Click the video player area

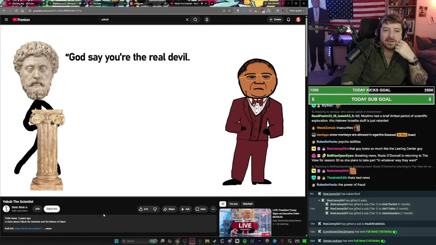153,111
